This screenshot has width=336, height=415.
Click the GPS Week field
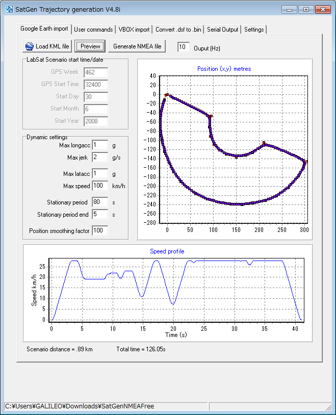[x=96, y=72]
